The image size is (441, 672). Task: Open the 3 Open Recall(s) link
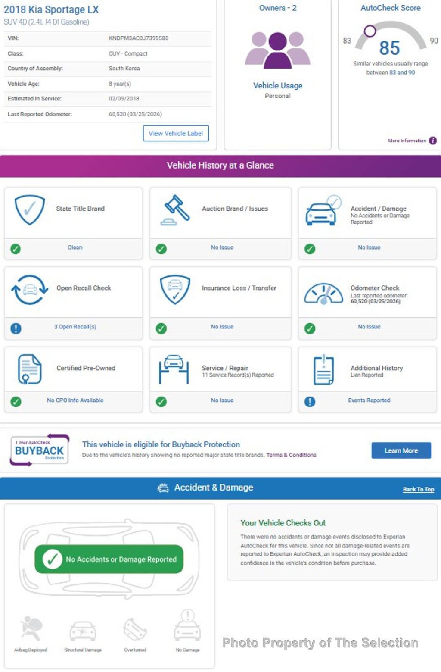pos(75,327)
